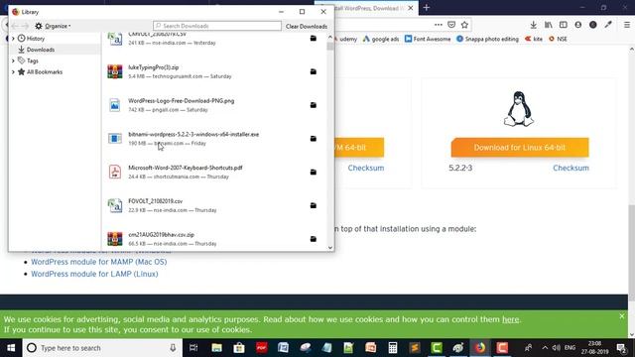Select All Bookmarks in Library sidebar

pyautogui.click(x=44, y=72)
